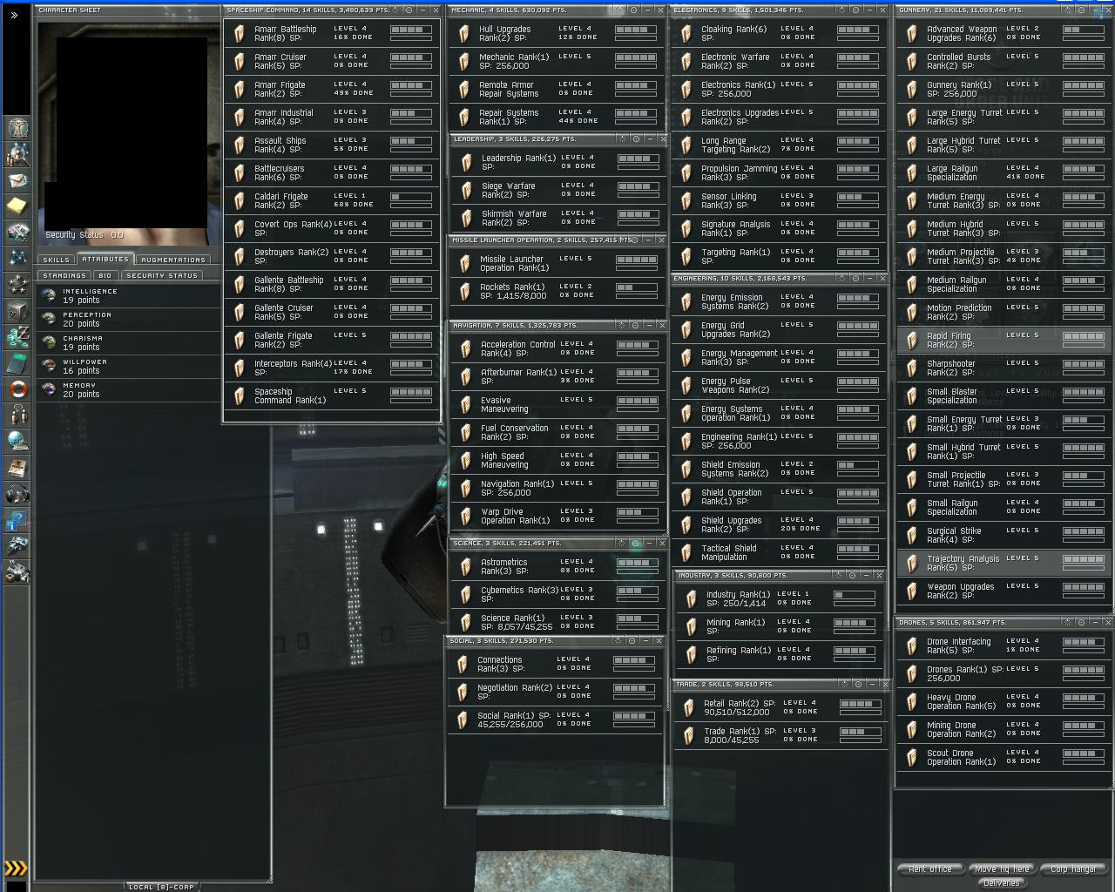Open the coins-and-Z sidebar icon
The width and height of the screenshot is (1115, 892).
pos(17,337)
